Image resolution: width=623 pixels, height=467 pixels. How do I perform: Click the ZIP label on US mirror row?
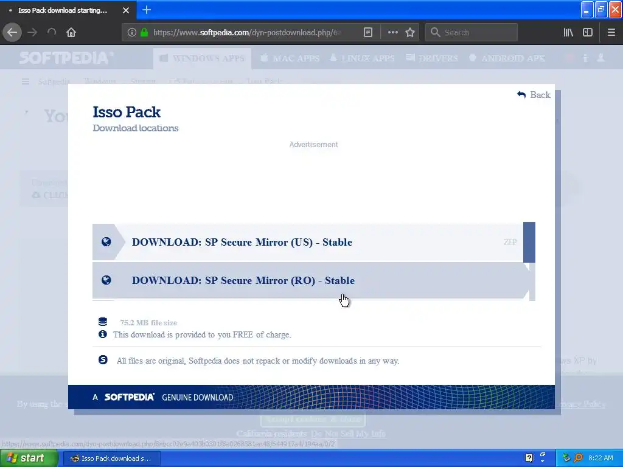click(x=510, y=242)
